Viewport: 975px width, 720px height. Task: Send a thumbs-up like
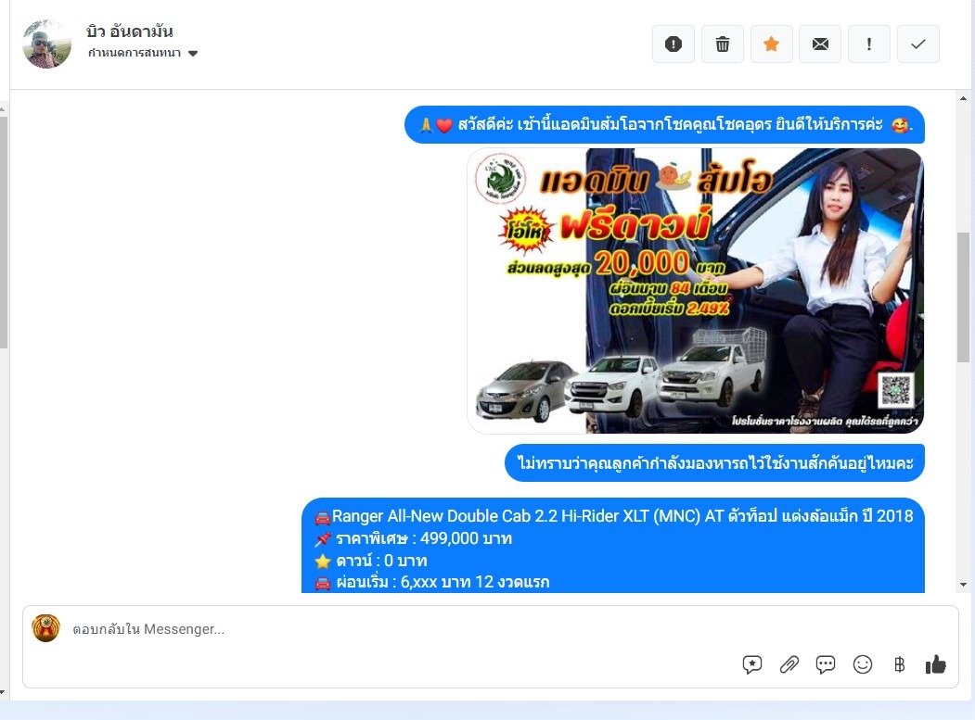point(936,664)
